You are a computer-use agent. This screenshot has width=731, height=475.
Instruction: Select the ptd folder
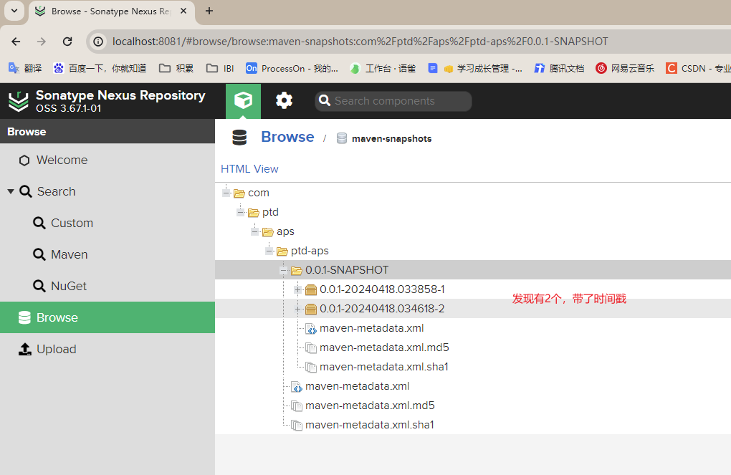coord(270,212)
